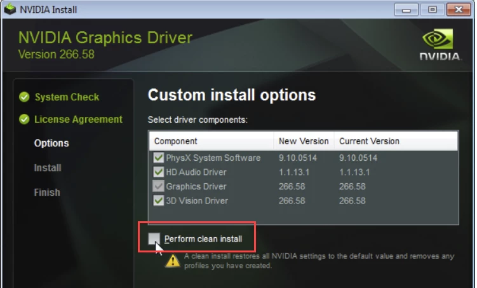The height and width of the screenshot is (288, 477).
Task: Click the License Agreement green checkmark icon
Action: coord(24,120)
